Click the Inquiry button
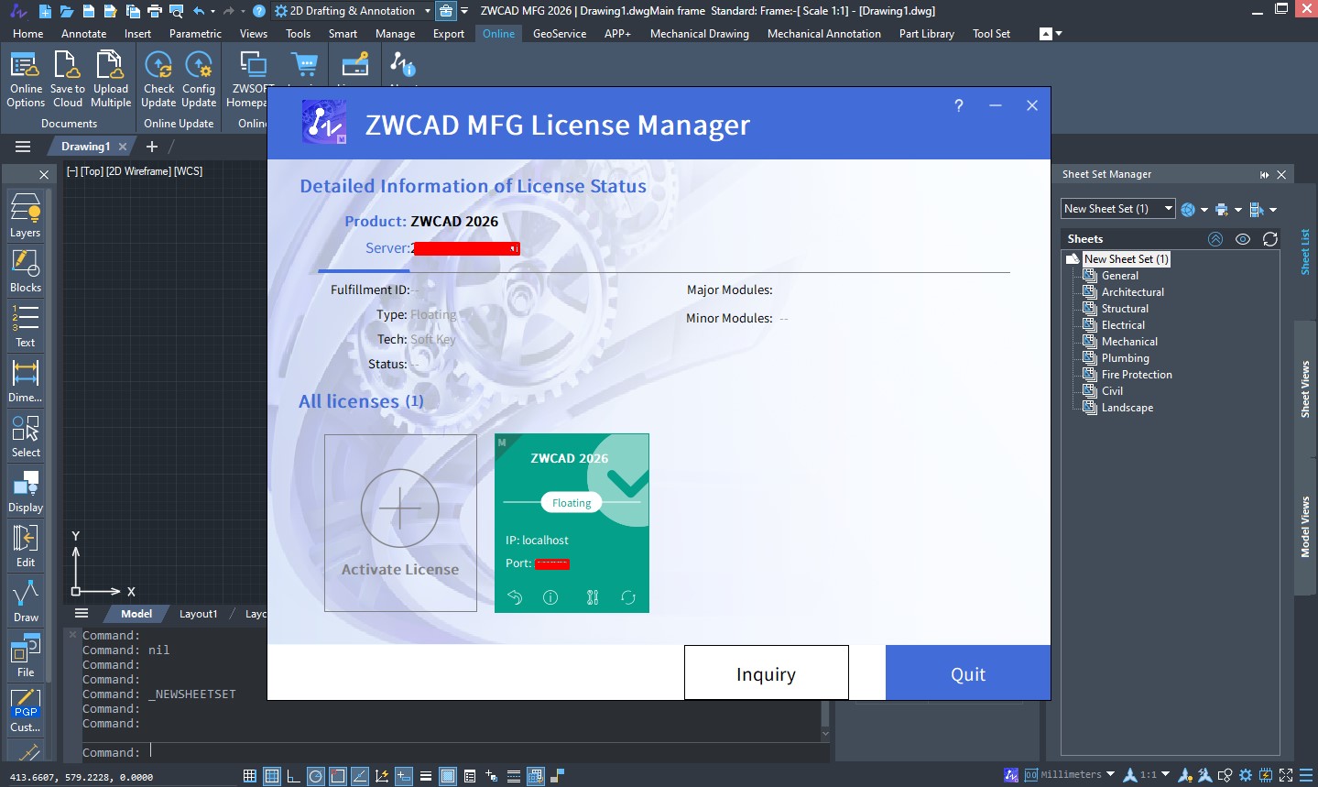The height and width of the screenshot is (787, 1318). coord(766,672)
